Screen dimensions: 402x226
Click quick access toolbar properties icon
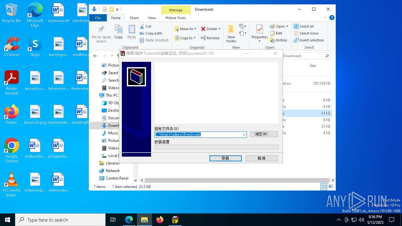[105, 9]
